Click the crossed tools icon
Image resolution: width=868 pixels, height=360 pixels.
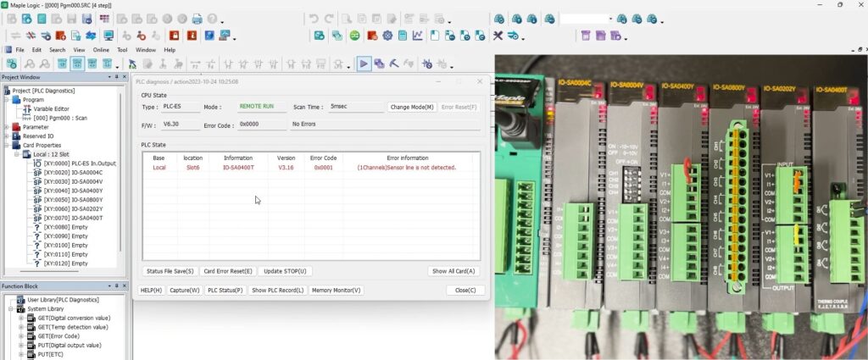pos(498,36)
